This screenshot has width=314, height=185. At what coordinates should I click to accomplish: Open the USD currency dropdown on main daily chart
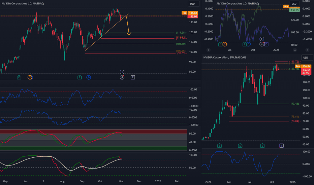point(194,4)
